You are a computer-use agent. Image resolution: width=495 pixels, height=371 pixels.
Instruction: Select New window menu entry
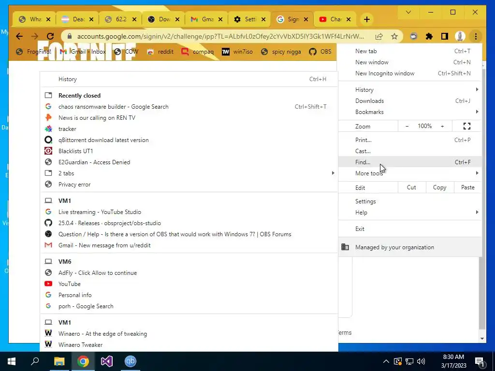click(x=410, y=62)
